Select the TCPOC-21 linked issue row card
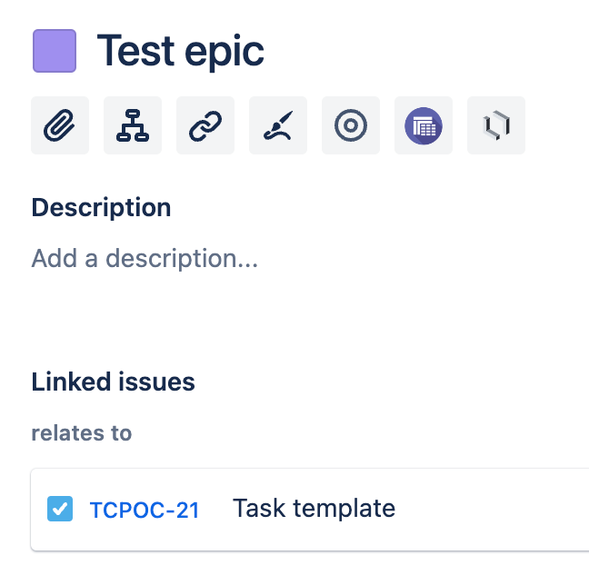Image resolution: width=589 pixels, height=585 pixels. click(x=310, y=510)
